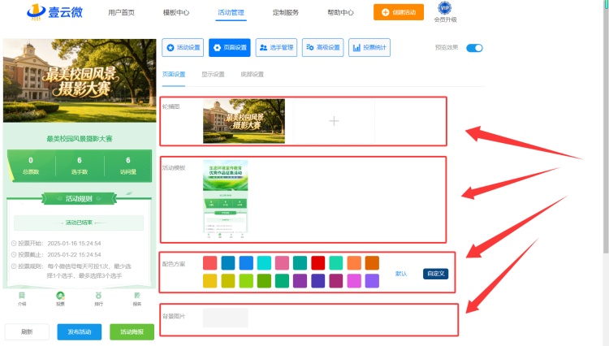Screen dimensions: 609x346
Task: Open the 活动设置 button
Action: point(183,47)
